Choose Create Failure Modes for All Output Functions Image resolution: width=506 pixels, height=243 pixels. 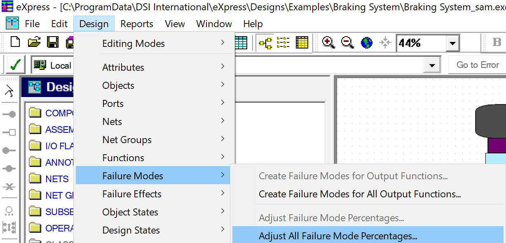pyautogui.click(x=360, y=194)
